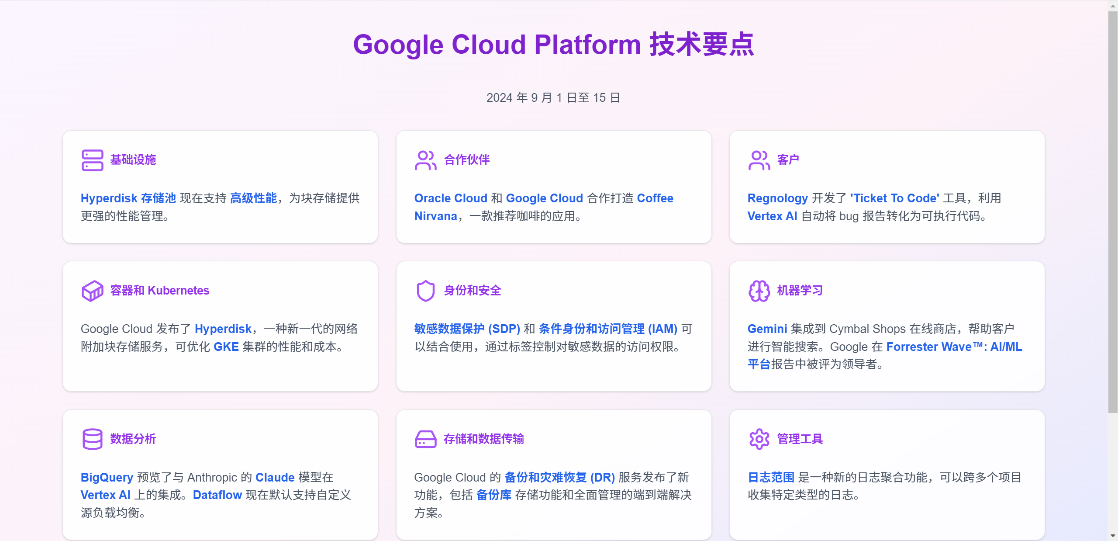The height and width of the screenshot is (541, 1118).
Task: Open the GKE link
Action: [226, 347]
